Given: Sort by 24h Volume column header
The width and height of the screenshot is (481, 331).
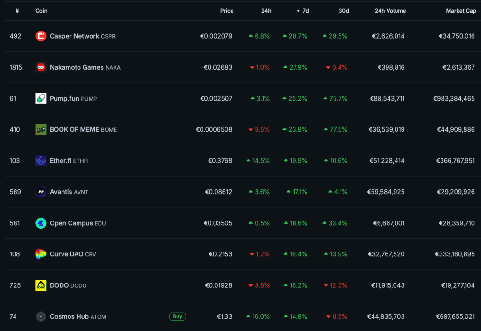Looking at the screenshot, I should pyautogui.click(x=390, y=11).
